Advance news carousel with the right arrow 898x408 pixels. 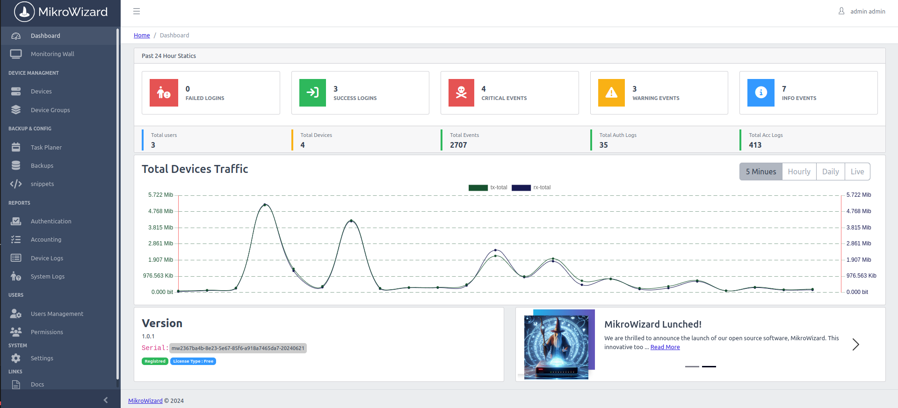pos(855,344)
